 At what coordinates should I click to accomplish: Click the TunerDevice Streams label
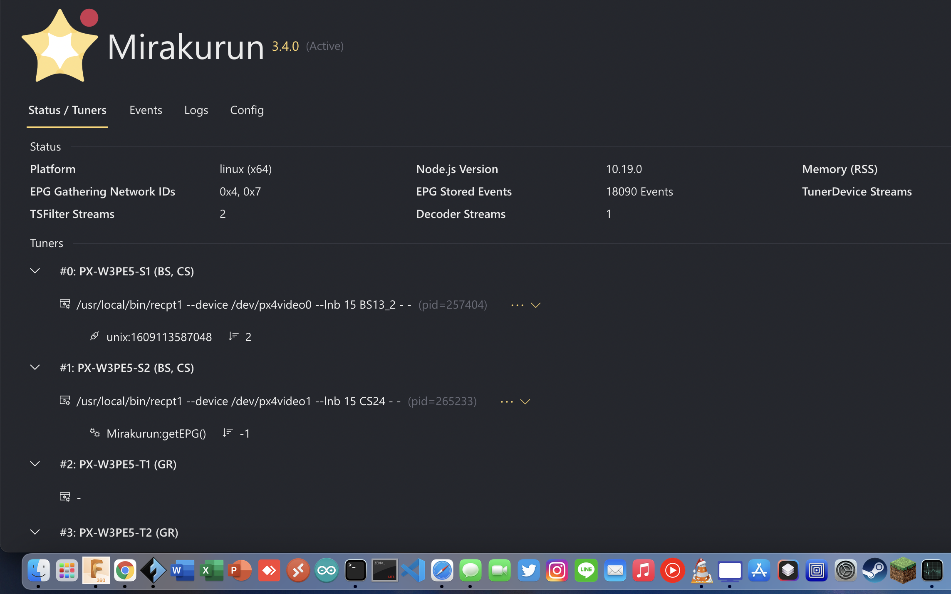point(857,192)
